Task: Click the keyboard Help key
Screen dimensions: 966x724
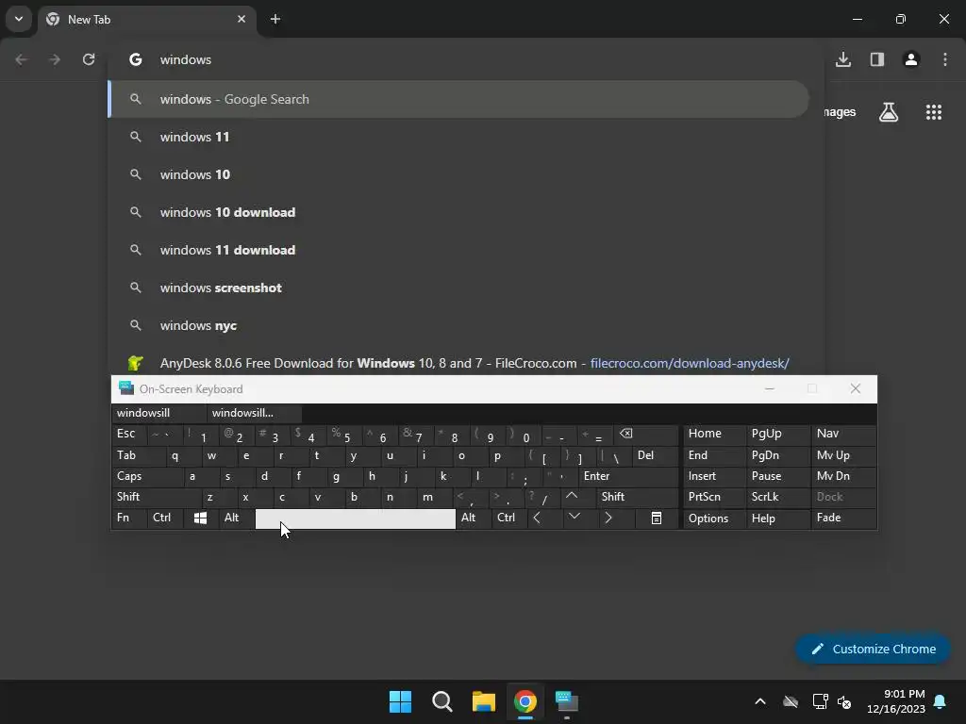Action: point(777,518)
